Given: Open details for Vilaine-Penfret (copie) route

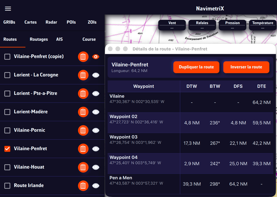Looking at the screenshot, I should (83, 57).
